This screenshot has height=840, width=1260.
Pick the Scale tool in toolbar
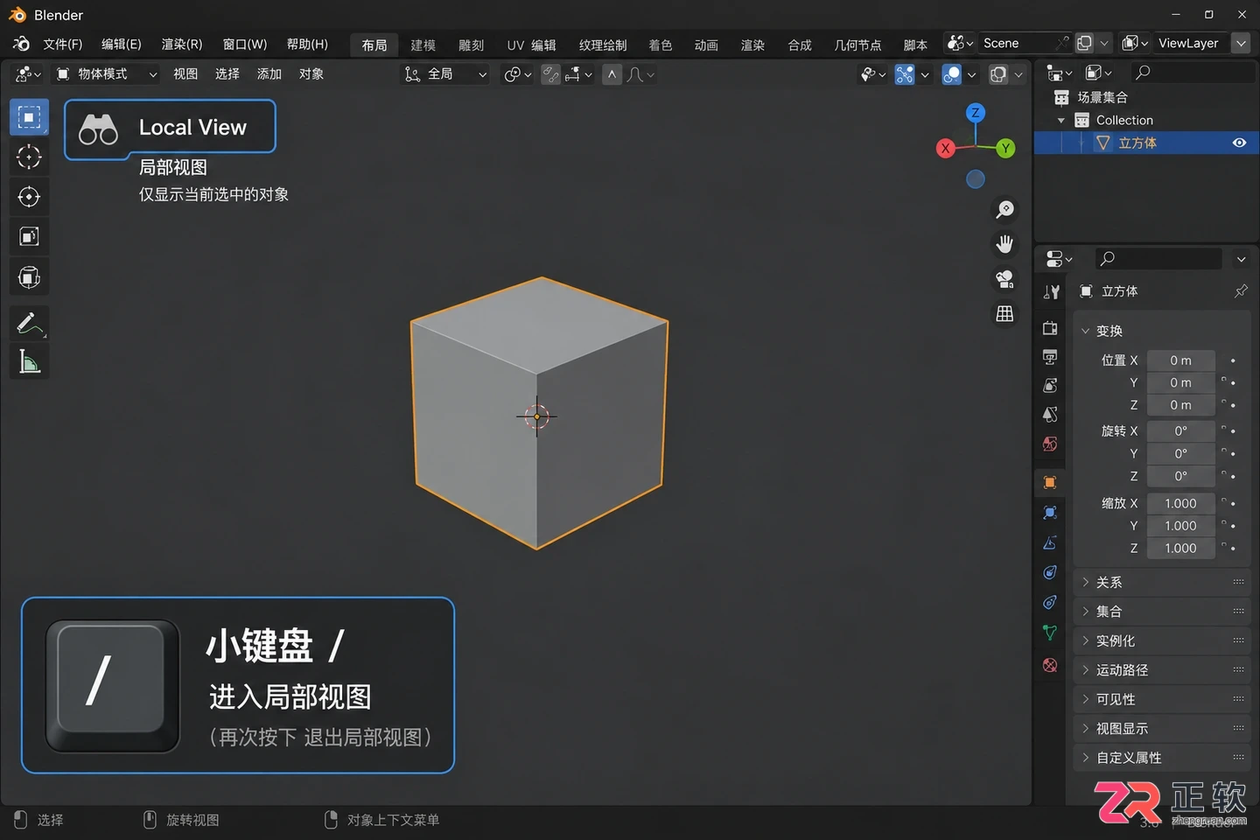coord(29,237)
